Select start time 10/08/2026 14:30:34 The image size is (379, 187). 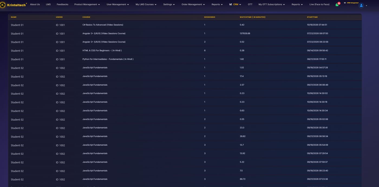[x=317, y=111]
